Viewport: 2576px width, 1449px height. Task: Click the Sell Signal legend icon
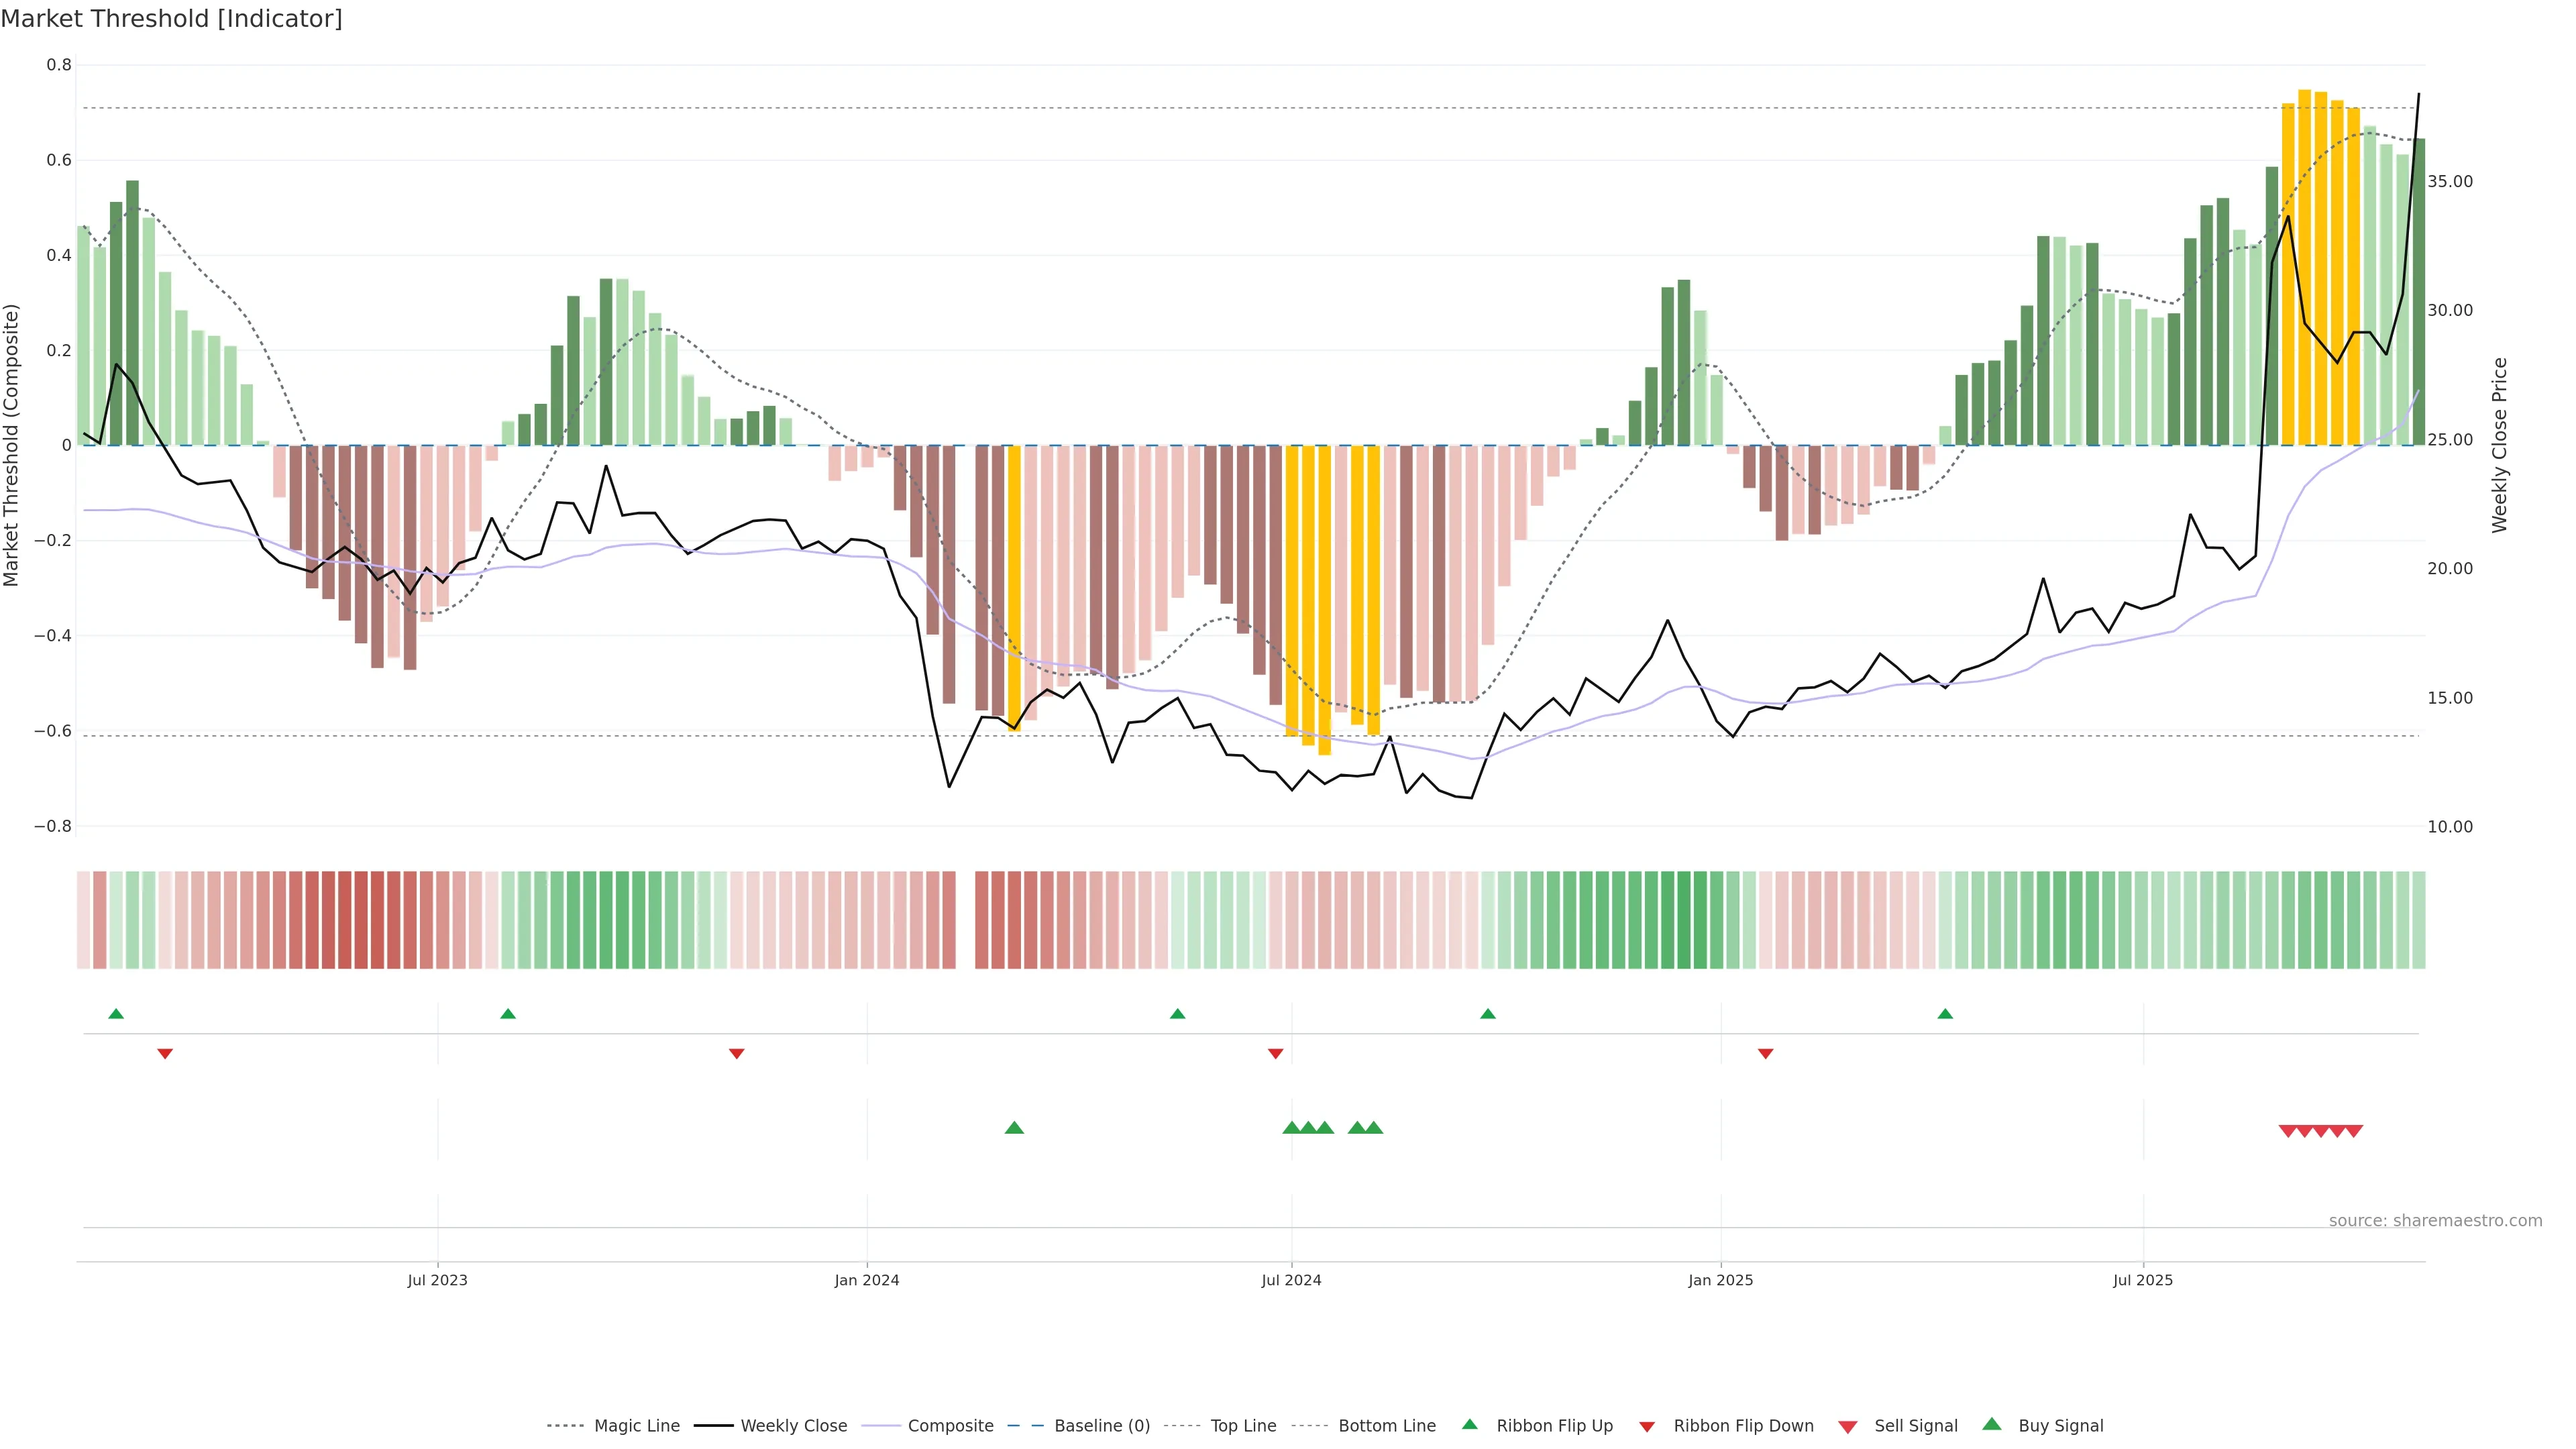click(1848, 1427)
